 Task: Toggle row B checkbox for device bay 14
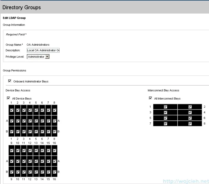click(x=42, y=172)
